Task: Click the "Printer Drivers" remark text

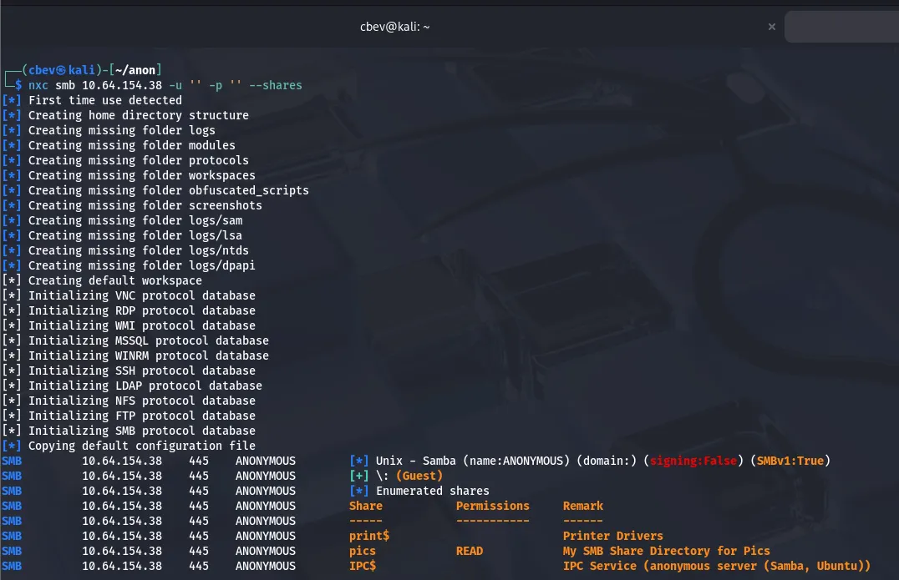Action: [x=613, y=536]
